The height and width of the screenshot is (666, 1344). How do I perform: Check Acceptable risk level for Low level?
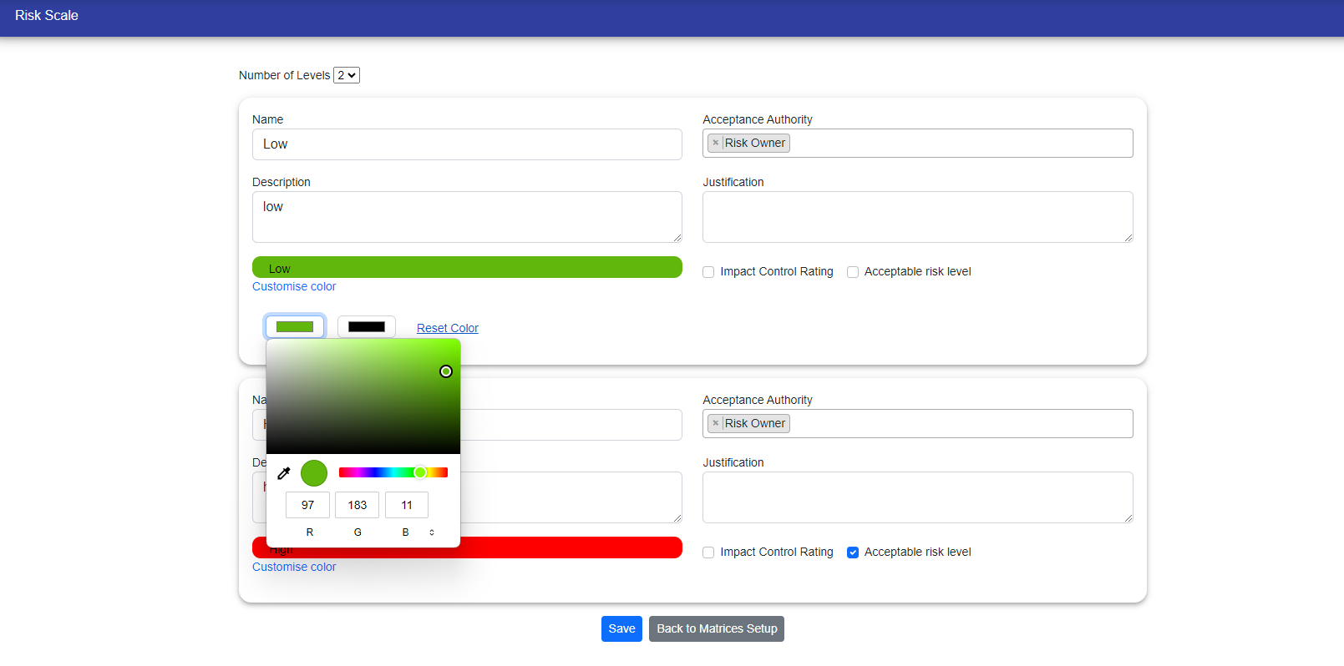853,272
